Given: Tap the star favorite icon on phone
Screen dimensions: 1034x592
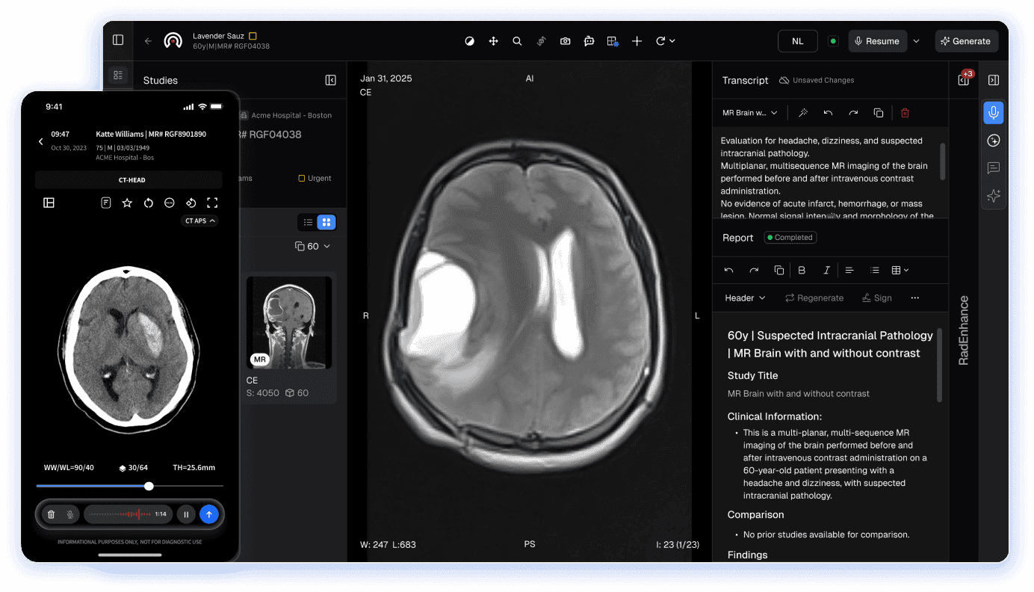Looking at the screenshot, I should pos(127,203).
